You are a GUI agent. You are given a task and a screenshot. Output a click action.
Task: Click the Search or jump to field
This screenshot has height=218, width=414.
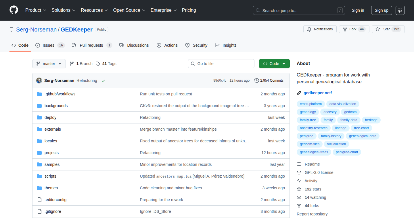point(299,10)
